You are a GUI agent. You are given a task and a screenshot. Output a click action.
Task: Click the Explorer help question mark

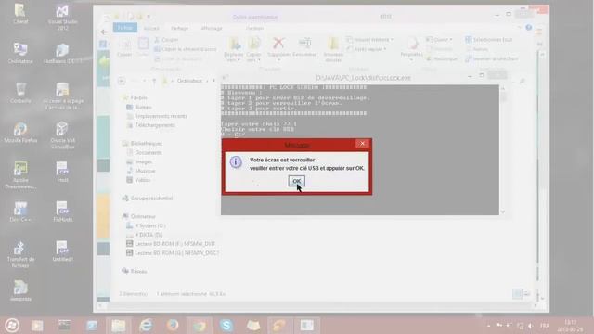528,27
